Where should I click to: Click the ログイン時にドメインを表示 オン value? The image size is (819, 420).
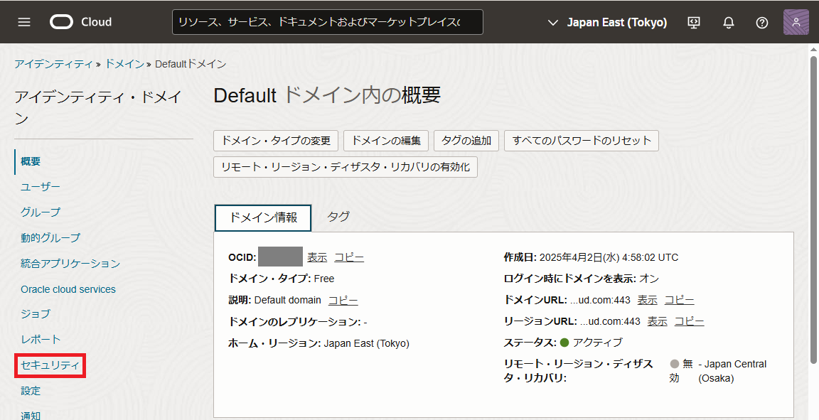(648, 279)
